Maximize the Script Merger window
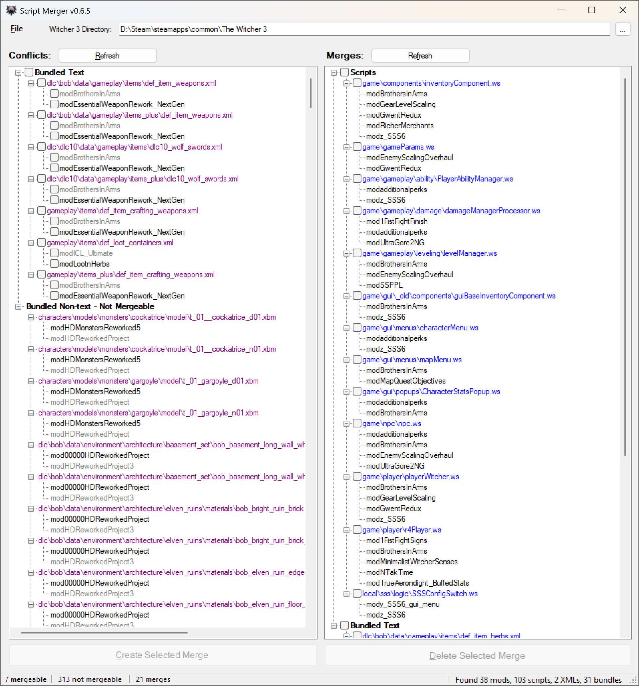Screen dimensions: 639x686 (592, 10)
